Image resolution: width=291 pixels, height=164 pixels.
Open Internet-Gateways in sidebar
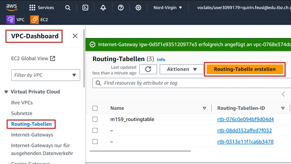click(32, 135)
